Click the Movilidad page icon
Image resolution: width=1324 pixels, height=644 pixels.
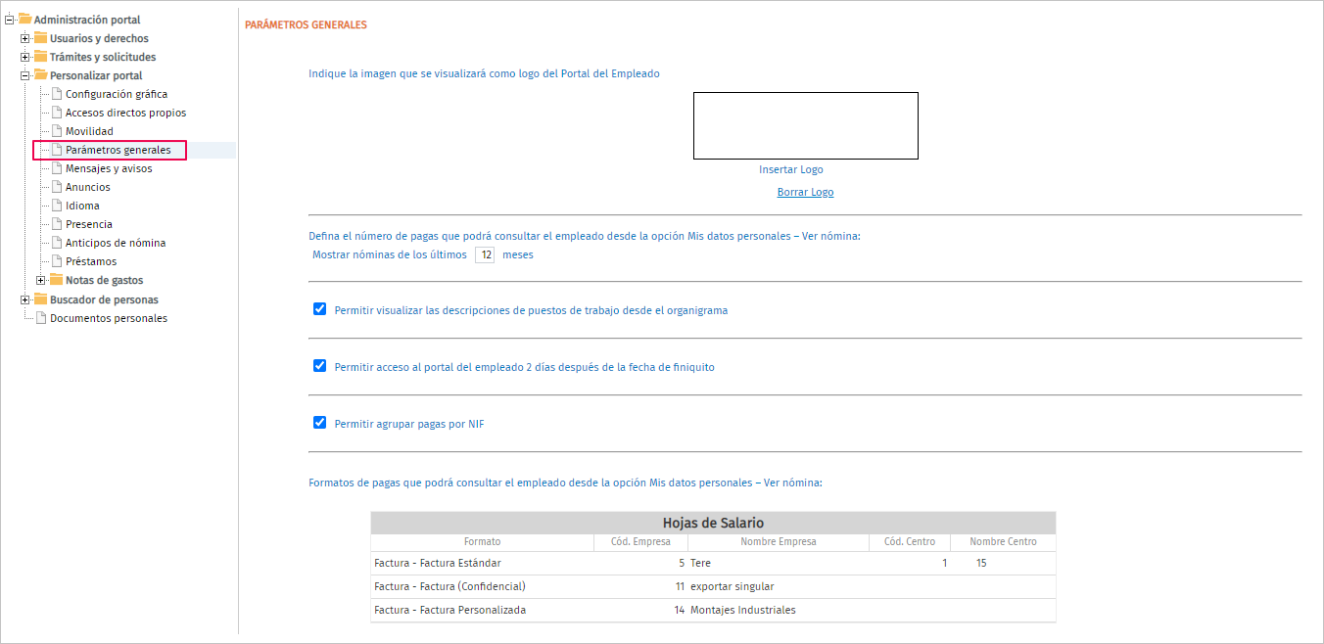pyautogui.click(x=56, y=131)
